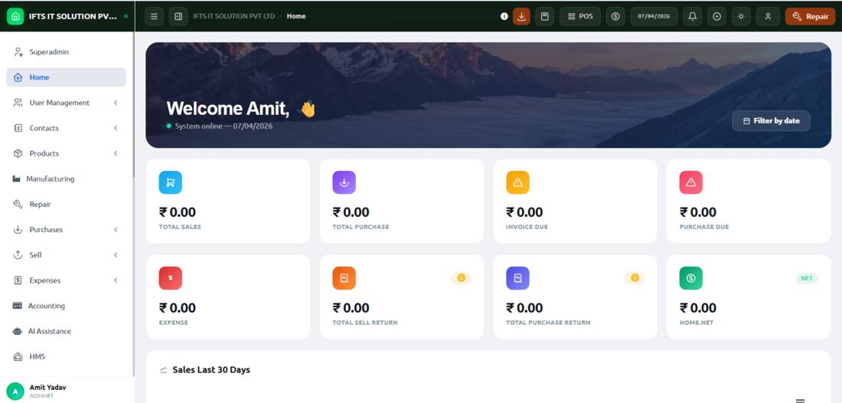Viewport: 842px width, 403px height.
Task: Expand the User Management sidebar menu
Action: (x=66, y=103)
